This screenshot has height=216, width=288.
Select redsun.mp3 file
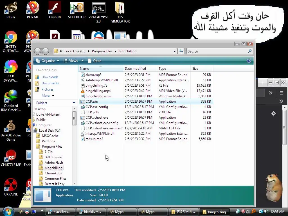tap(94, 139)
